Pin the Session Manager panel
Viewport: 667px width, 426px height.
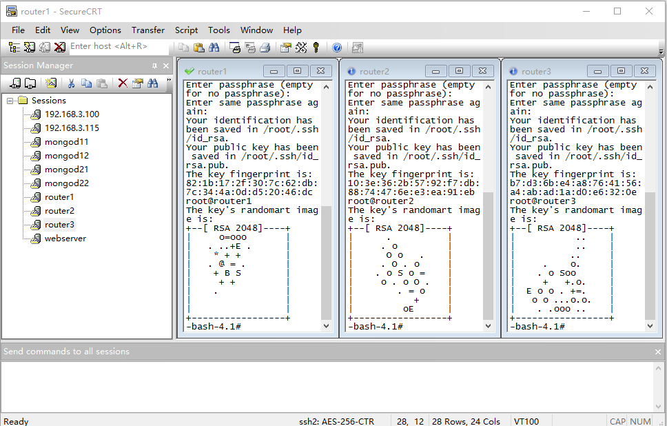[154, 65]
